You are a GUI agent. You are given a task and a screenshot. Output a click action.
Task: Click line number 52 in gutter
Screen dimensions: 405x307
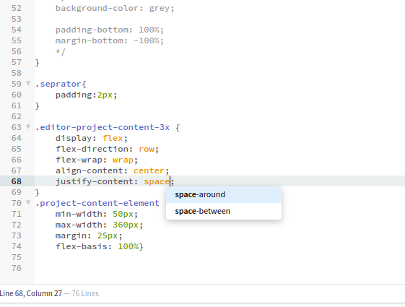coord(17,8)
